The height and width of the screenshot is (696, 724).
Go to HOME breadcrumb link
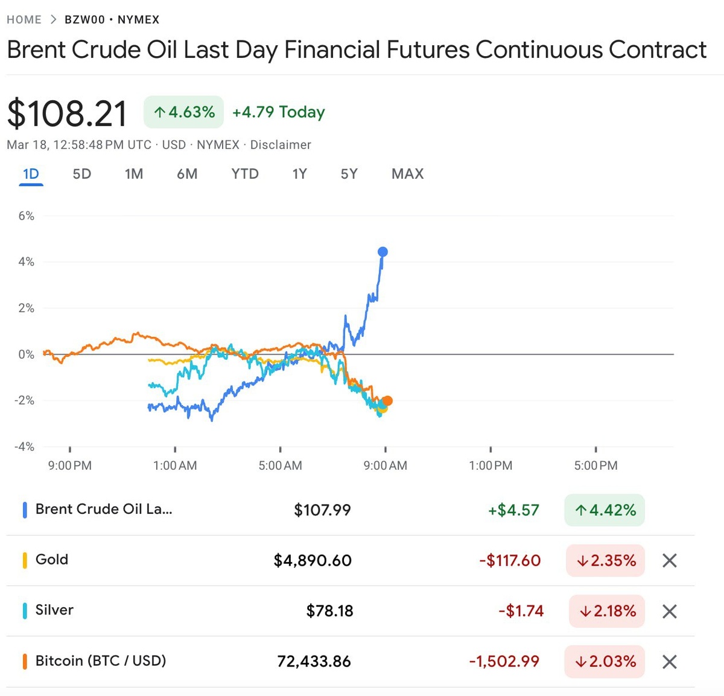click(x=24, y=19)
